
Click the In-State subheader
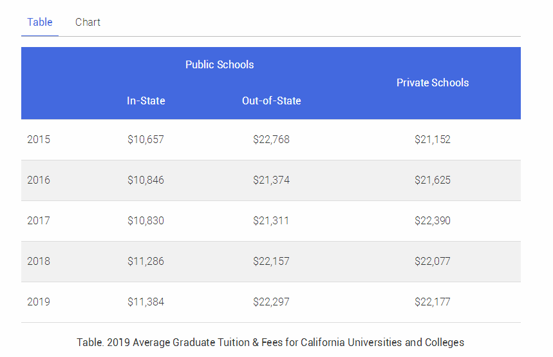(x=146, y=101)
